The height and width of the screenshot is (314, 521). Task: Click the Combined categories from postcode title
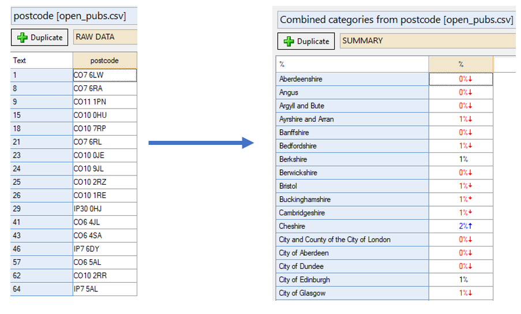(x=396, y=20)
